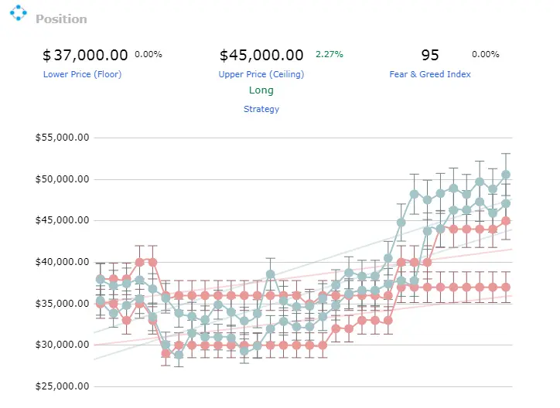Viewport: 560px width, 408px height.
Task: Click the first red data point at chart left
Action: point(101,304)
